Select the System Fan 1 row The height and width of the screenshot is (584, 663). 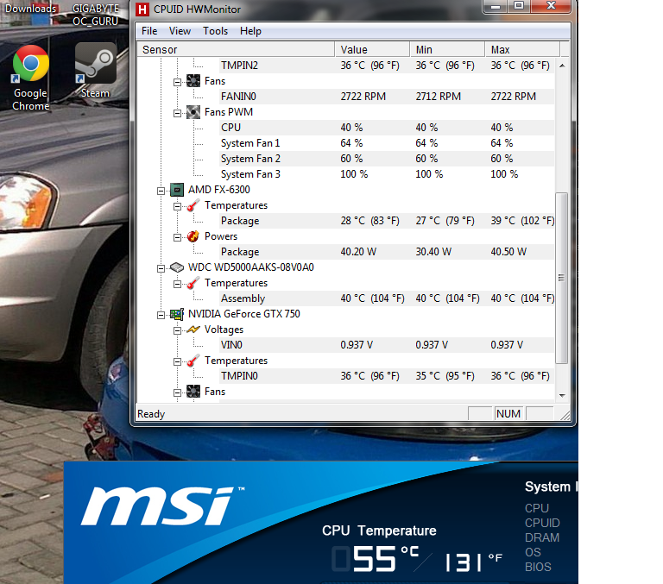point(387,143)
